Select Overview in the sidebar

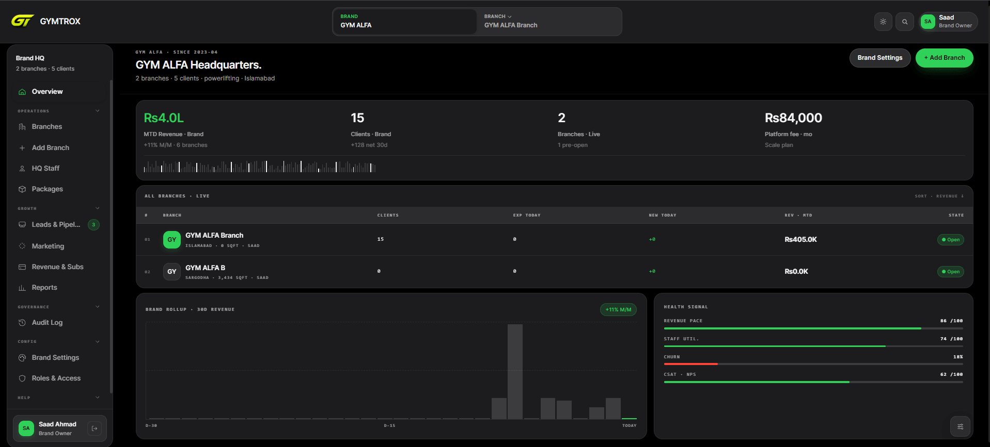[x=59, y=92]
